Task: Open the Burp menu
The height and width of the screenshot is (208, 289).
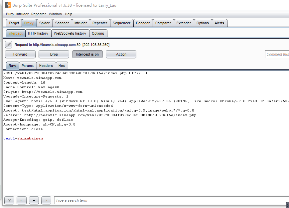Action: coord(10,14)
